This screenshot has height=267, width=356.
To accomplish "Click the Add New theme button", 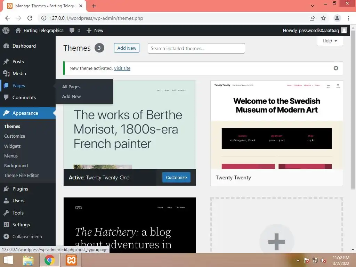I will (x=127, y=48).
